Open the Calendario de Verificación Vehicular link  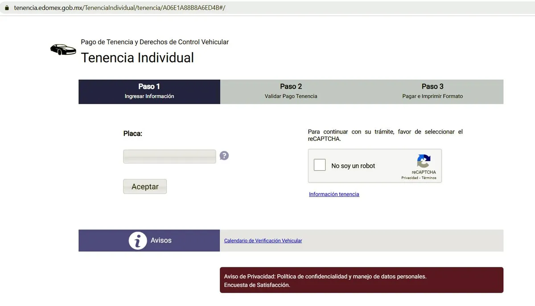coord(263,241)
